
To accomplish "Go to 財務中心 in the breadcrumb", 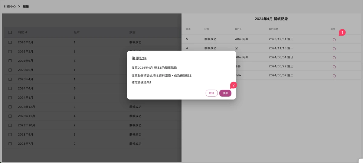I will click(10, 6).
